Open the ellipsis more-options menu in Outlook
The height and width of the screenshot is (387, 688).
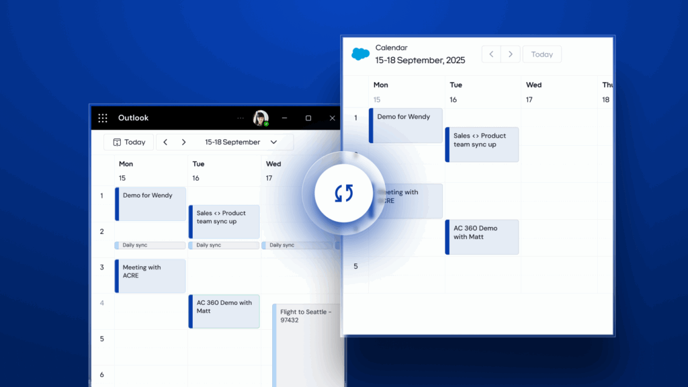tap(240, 118)
